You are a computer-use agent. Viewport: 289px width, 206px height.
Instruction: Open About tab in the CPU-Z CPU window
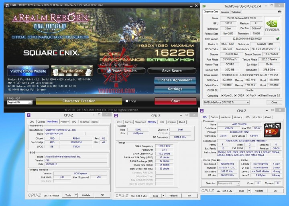[268, 117]
